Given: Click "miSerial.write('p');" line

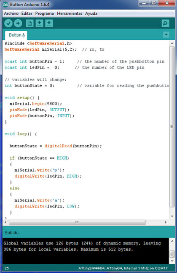Looking at the screenshot, I should pyautogui.click(x=39, y=170).
